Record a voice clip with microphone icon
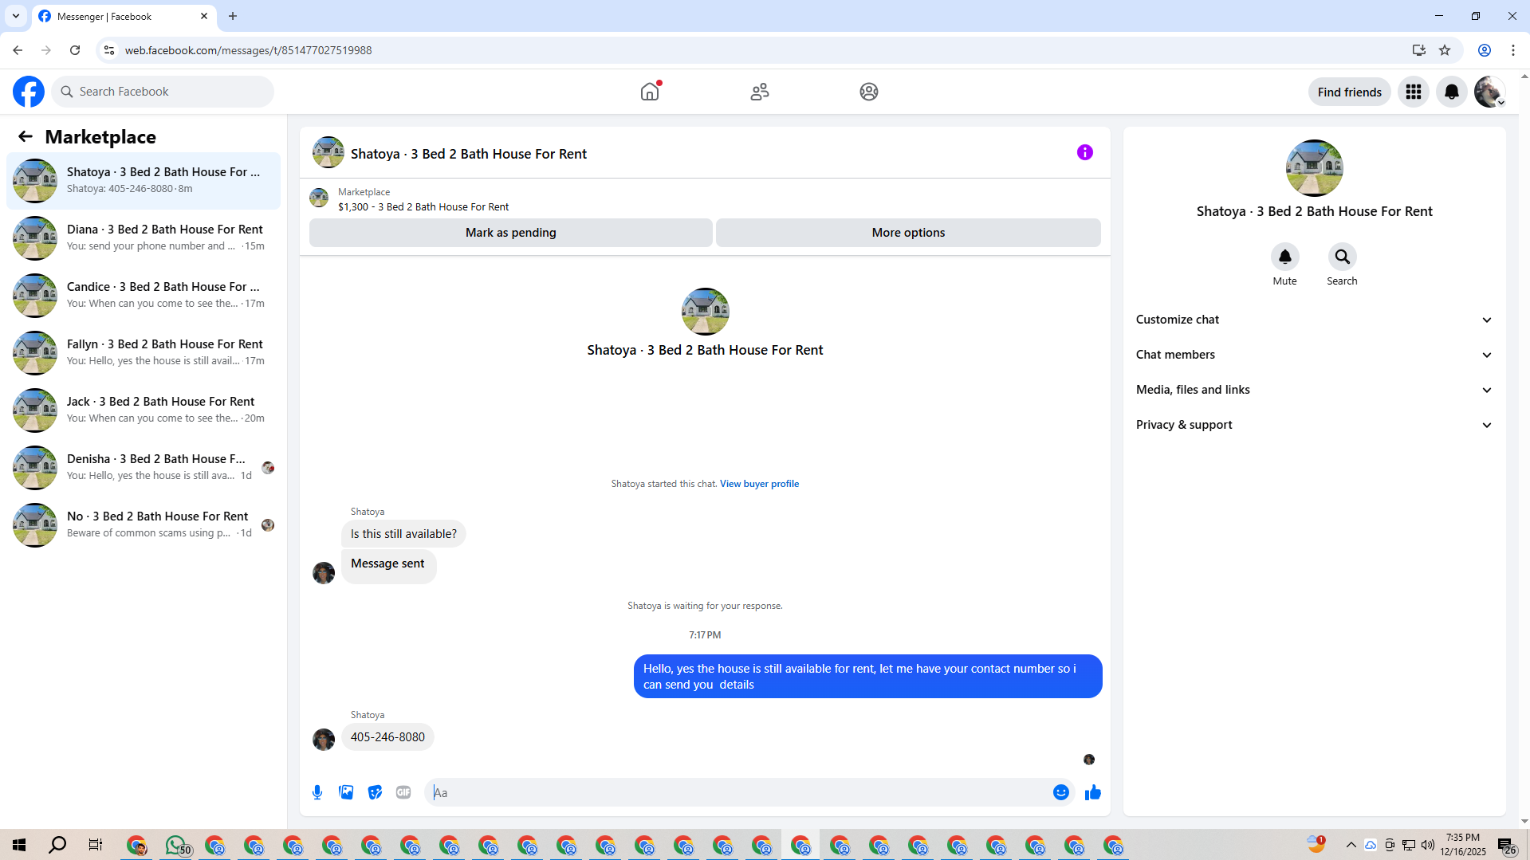Image resolution: width=1530 pixels, height=860 pixels. 317,792
